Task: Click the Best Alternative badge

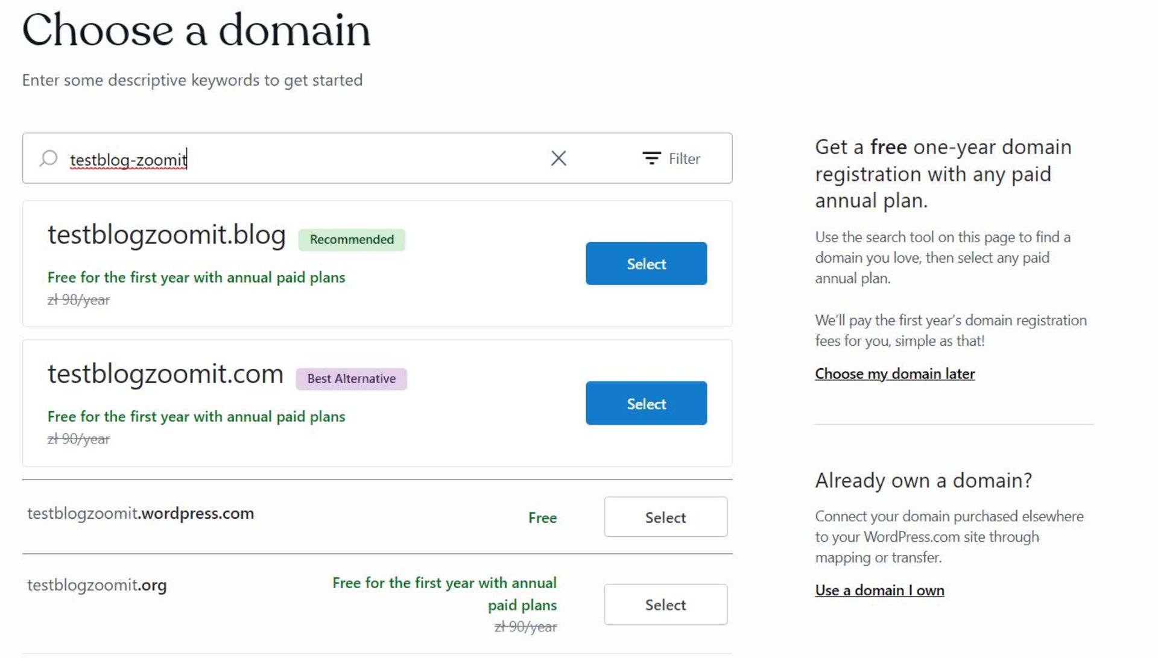Action: click(352, 379)
